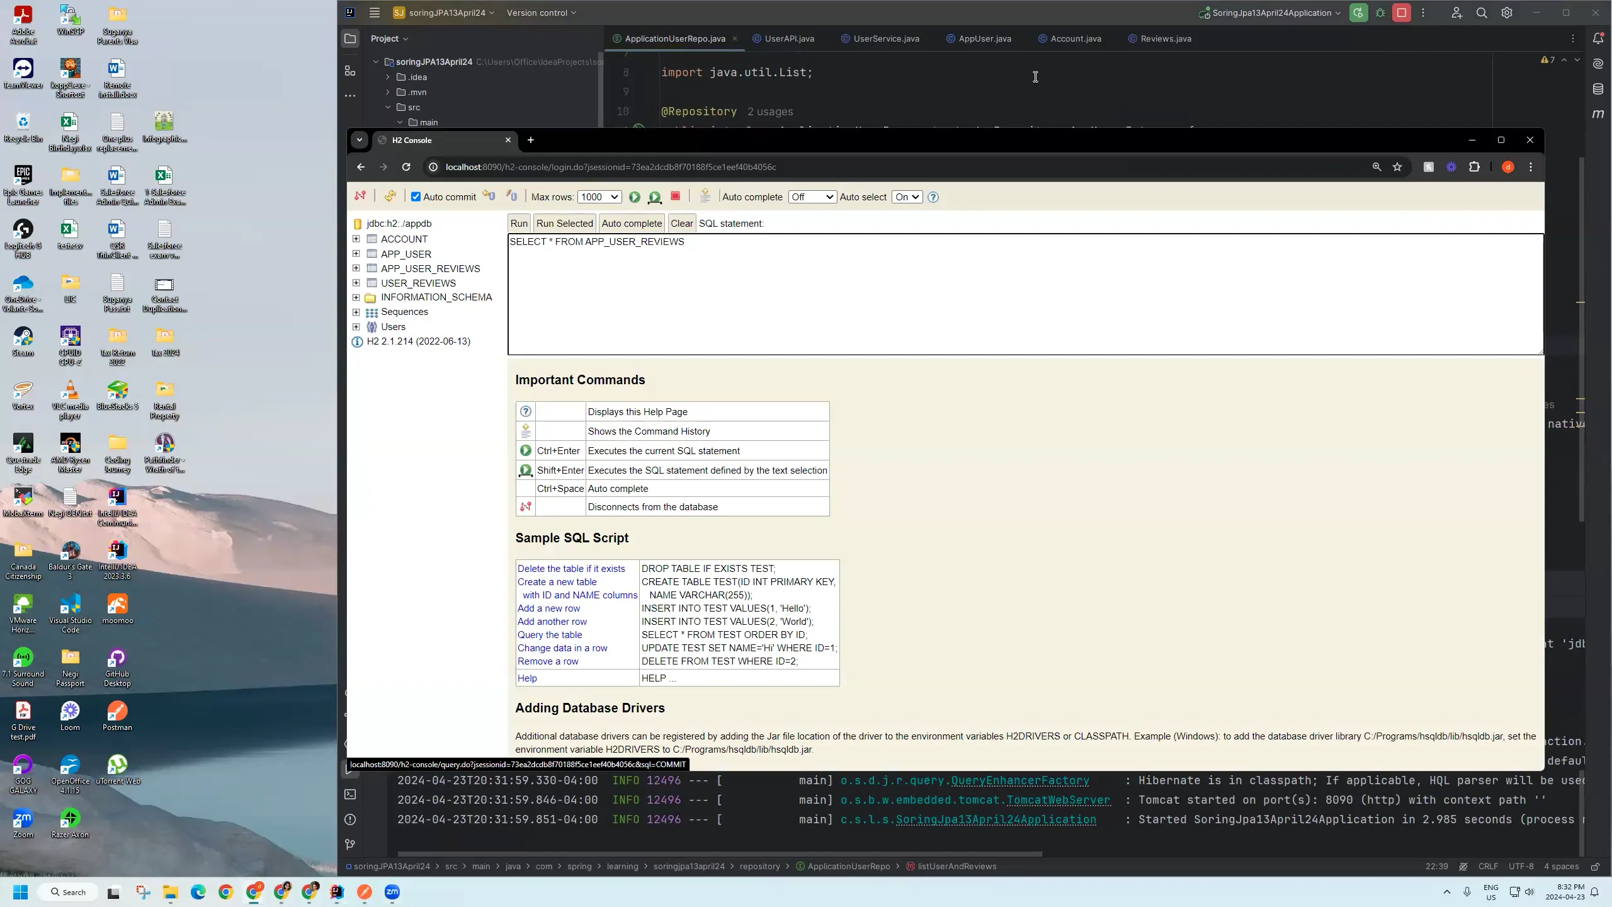This screenshot has height=907, width=1612.
Task: Run the SQL statement with green play icon
Action: 634,197
